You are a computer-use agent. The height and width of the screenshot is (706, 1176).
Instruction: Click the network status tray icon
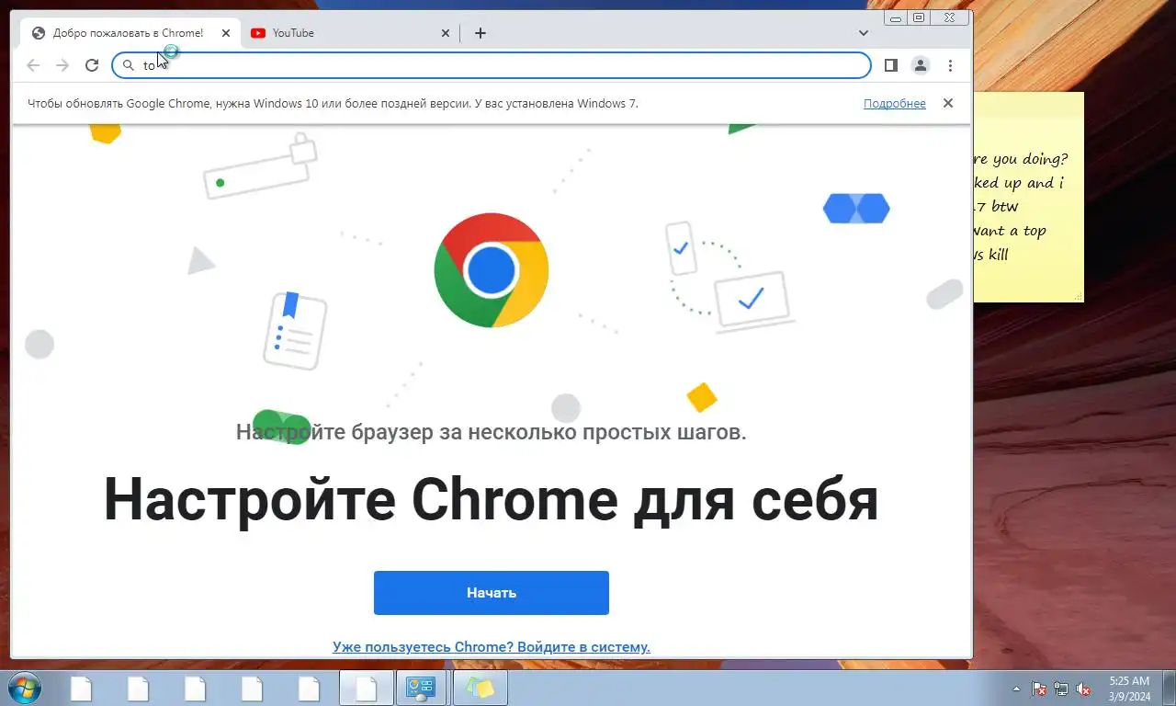click(x=1061, y=689)
